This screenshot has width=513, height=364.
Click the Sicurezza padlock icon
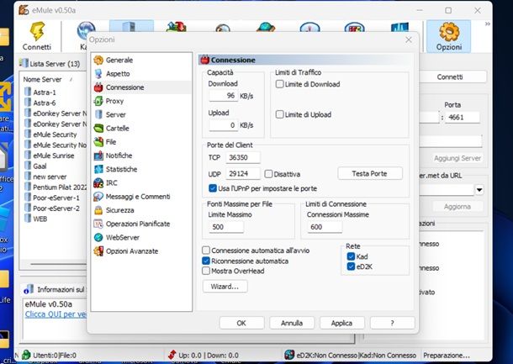98,210
